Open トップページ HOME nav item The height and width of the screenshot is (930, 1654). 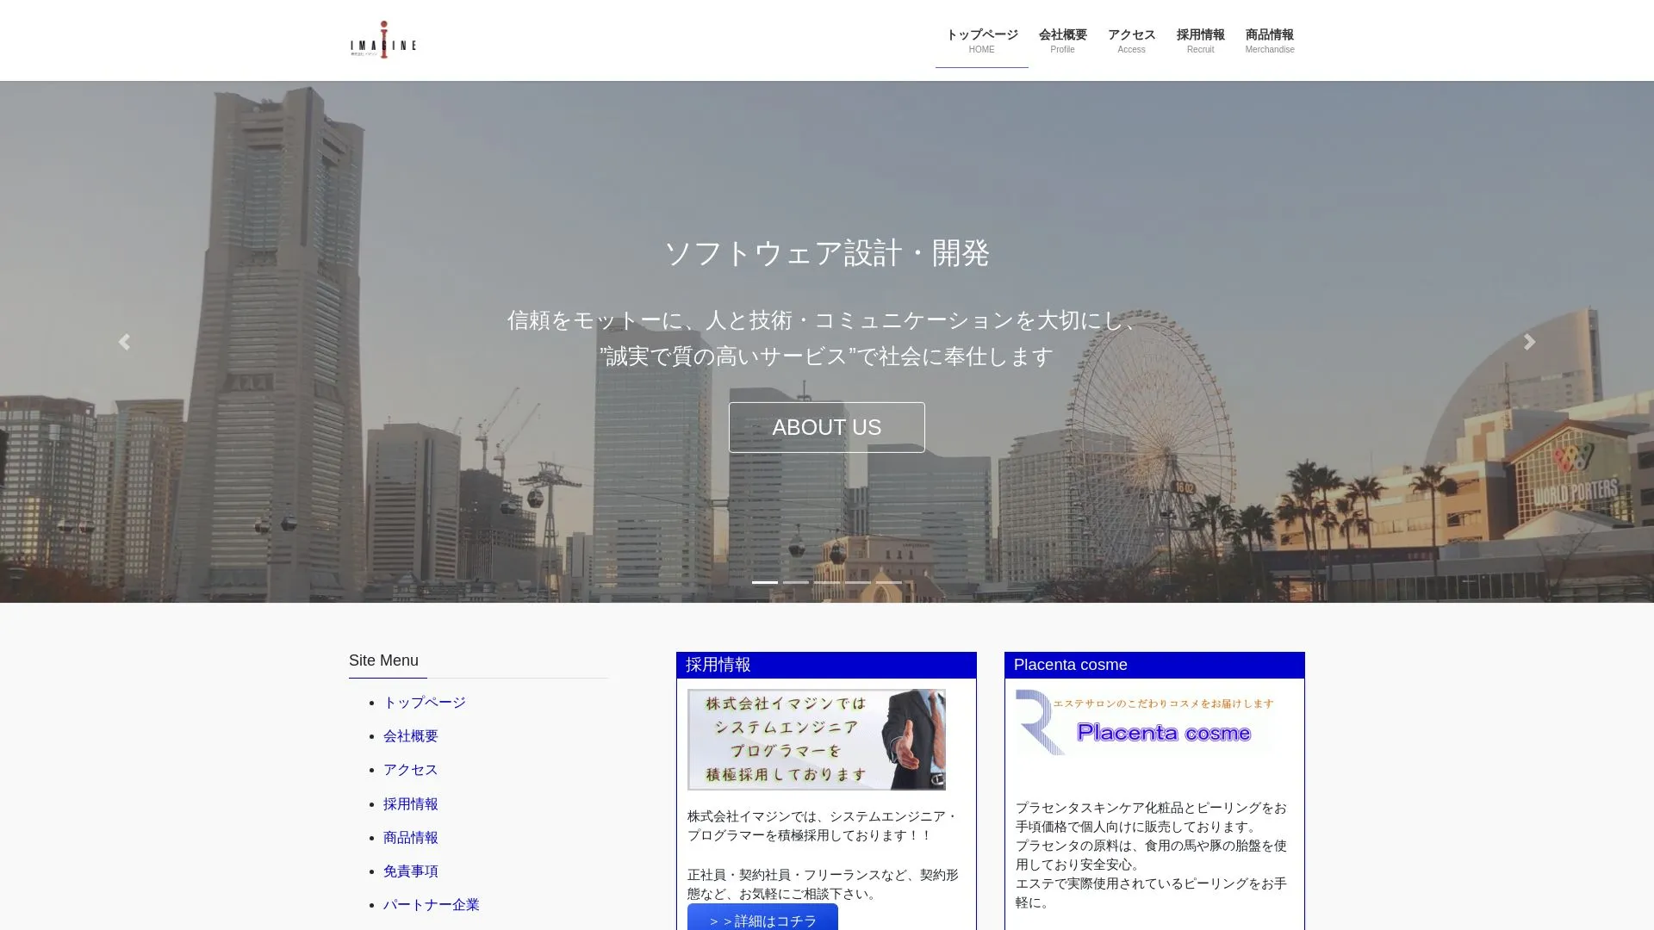(x=981, y=40)
